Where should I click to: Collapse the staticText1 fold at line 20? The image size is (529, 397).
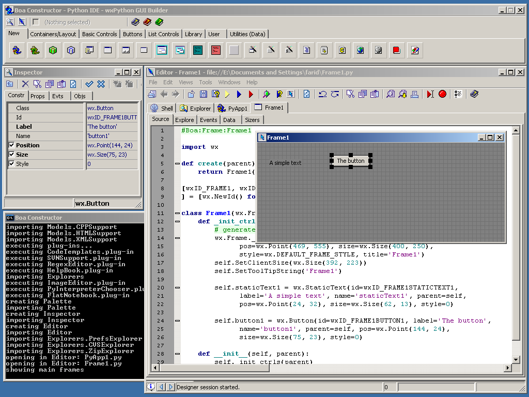(x=178, y=287)
